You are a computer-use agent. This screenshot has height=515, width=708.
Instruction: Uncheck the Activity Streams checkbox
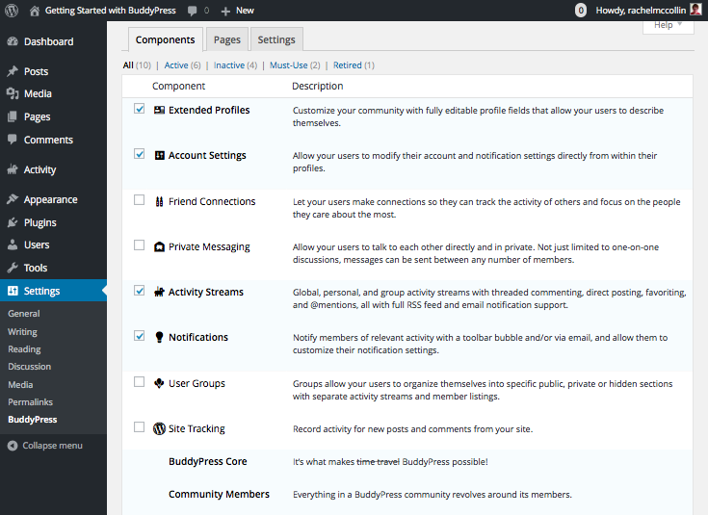point(139,290)
